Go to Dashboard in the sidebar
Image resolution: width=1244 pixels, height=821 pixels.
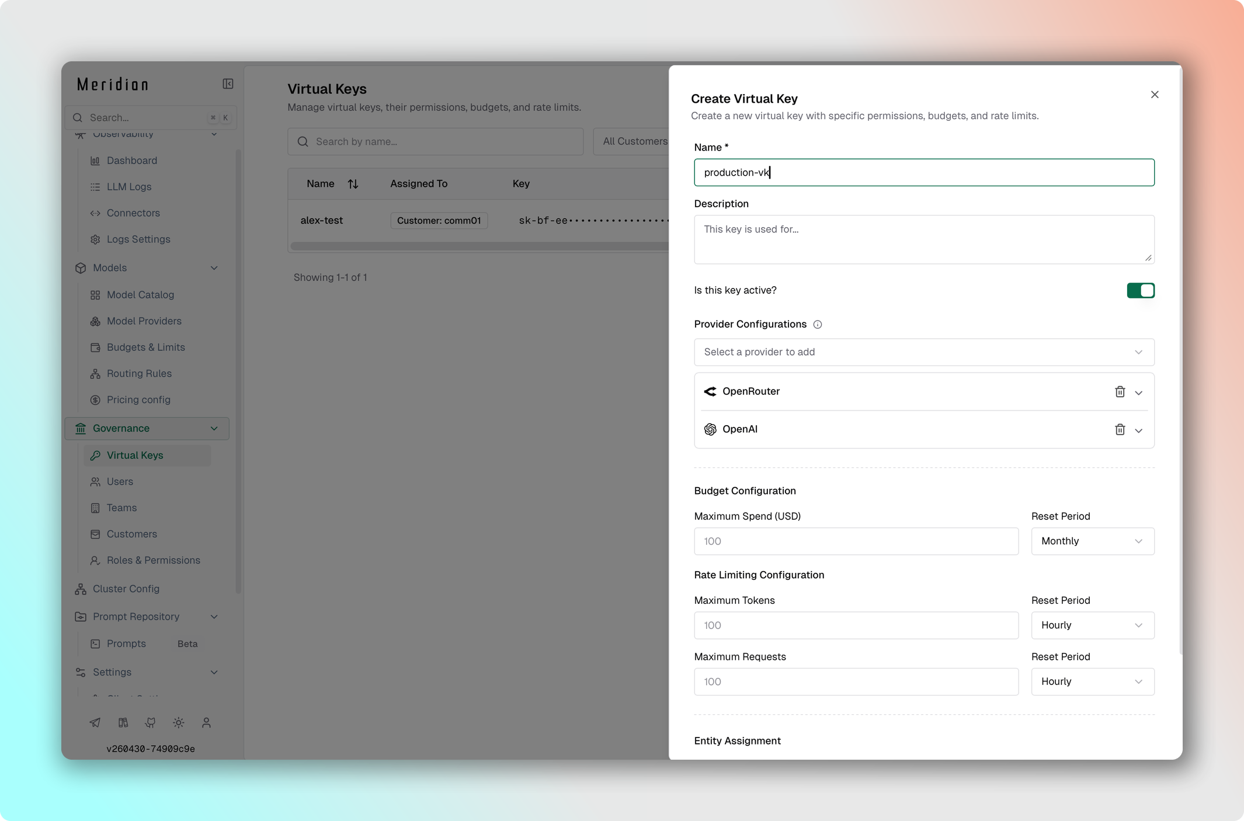(132, 161)
